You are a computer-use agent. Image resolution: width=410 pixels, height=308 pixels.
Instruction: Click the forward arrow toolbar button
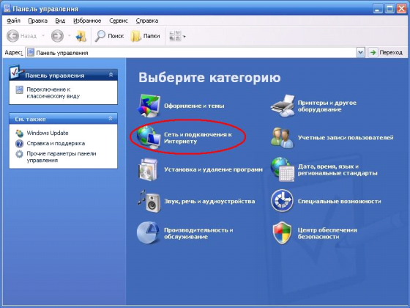click(57, 36)
